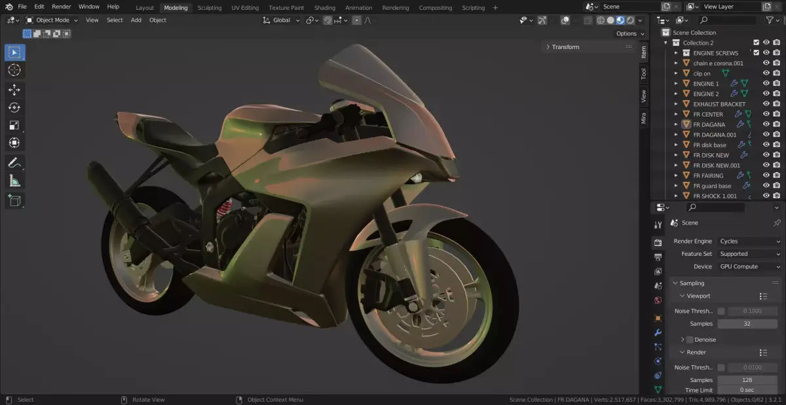Open World properties tab
Viewport: 786px width, 405px height.
pyautogui.click(x=658, y=300)
